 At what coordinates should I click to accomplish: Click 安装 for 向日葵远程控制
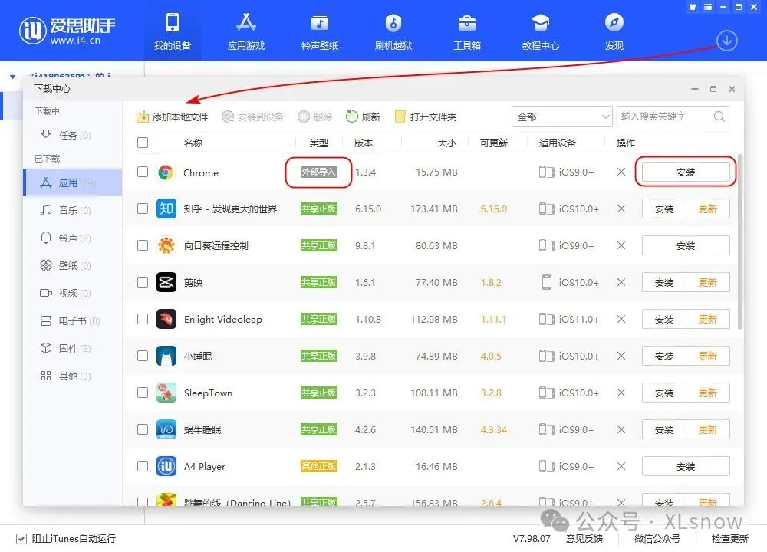pyautogui.click(x=685, y=245)
